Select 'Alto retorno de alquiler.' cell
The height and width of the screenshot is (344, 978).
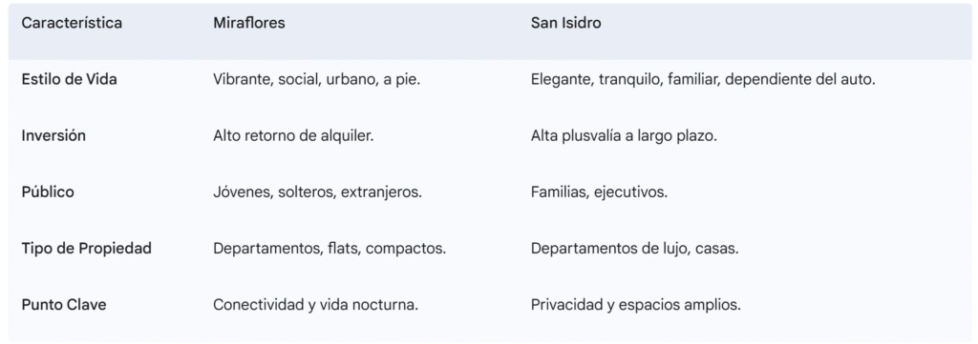pos(293,135)
